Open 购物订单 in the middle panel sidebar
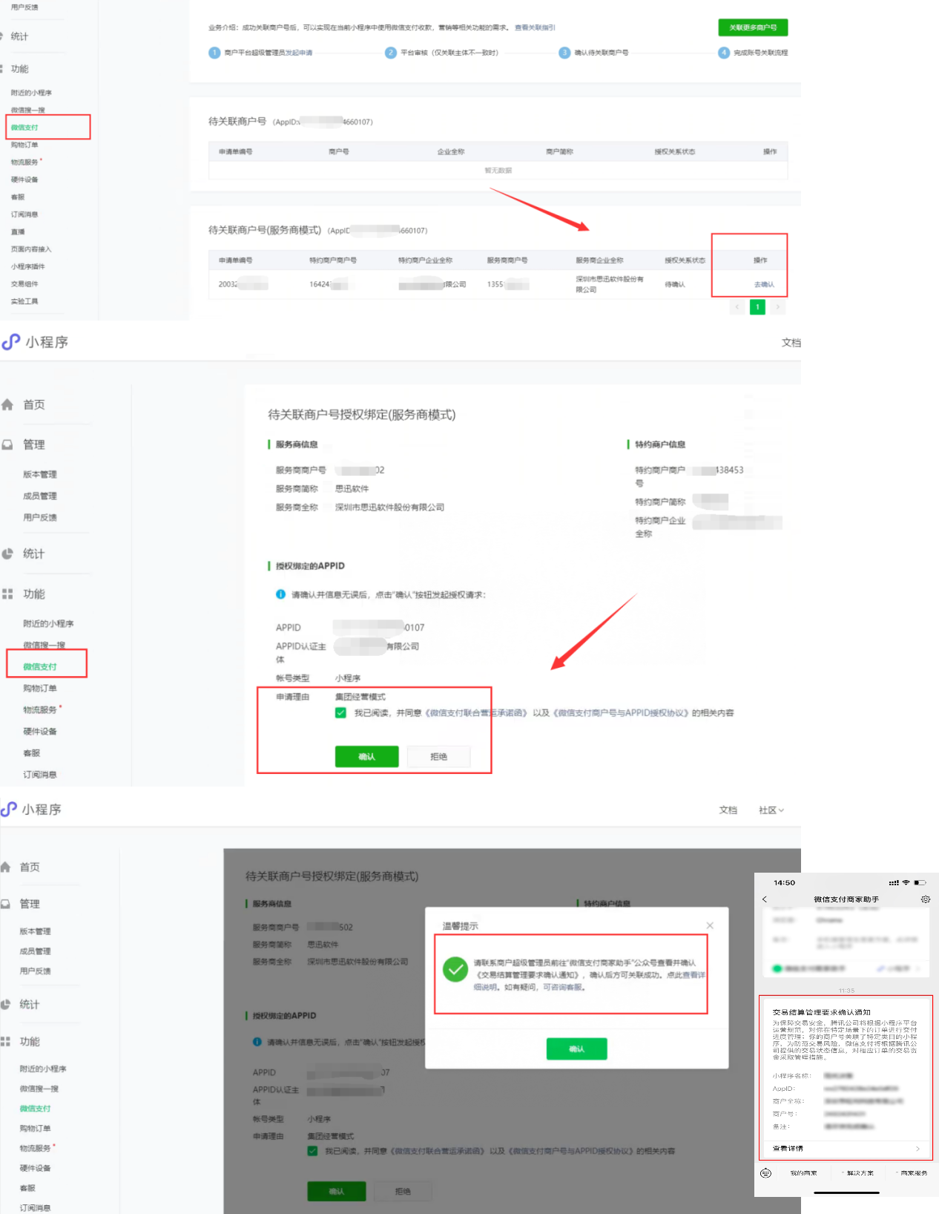 click(40, 689)
